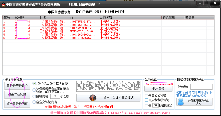The width and height of the screenshot is (221, 116).
Task: Close the application window
Action: (x=215, y=3)
